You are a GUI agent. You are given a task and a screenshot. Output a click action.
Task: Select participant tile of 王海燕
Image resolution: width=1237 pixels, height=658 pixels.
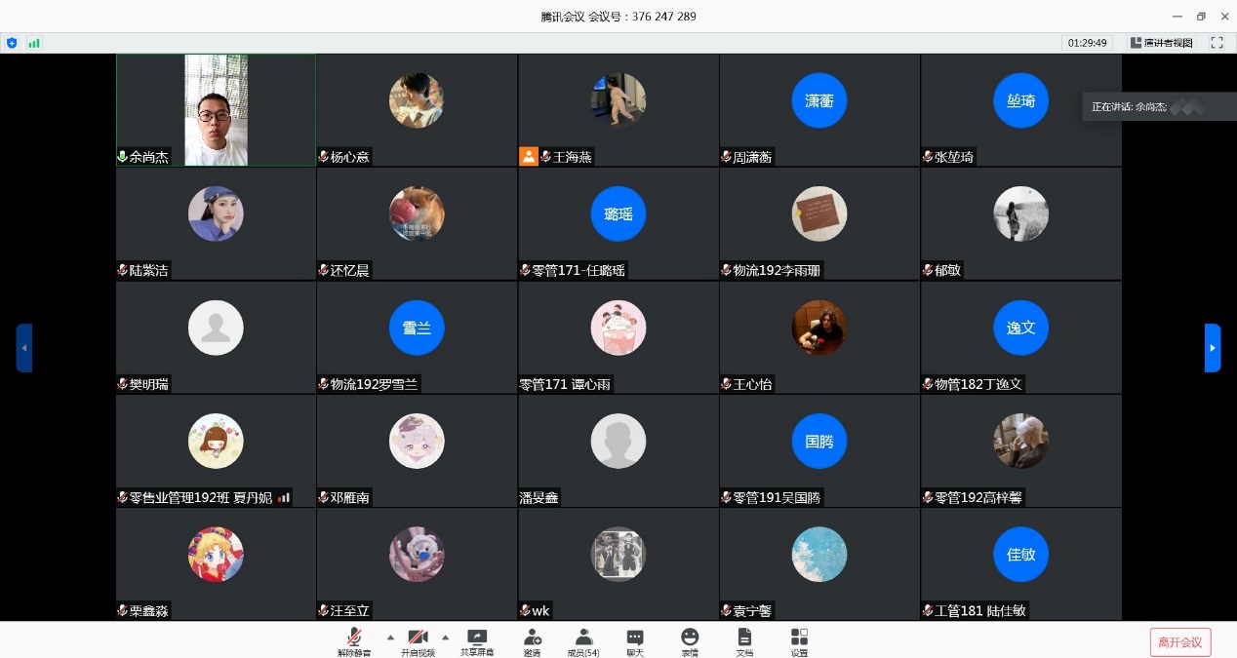(x=618, y=109)
